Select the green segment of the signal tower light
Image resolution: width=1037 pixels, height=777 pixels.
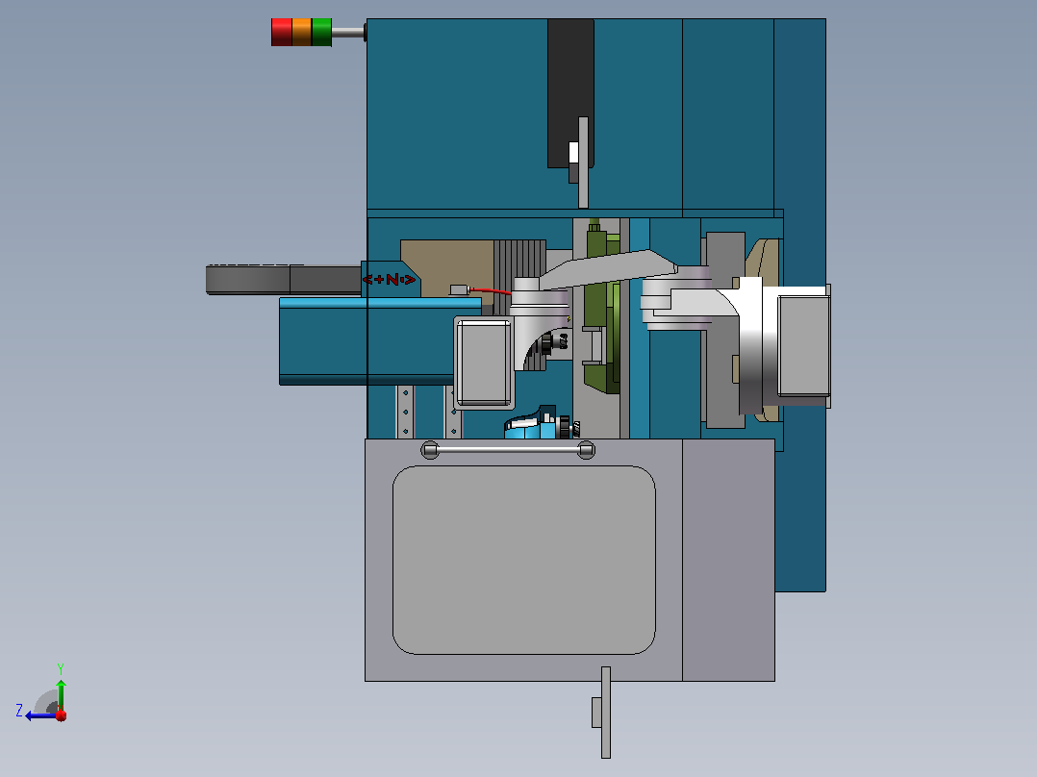pos(321,33)
